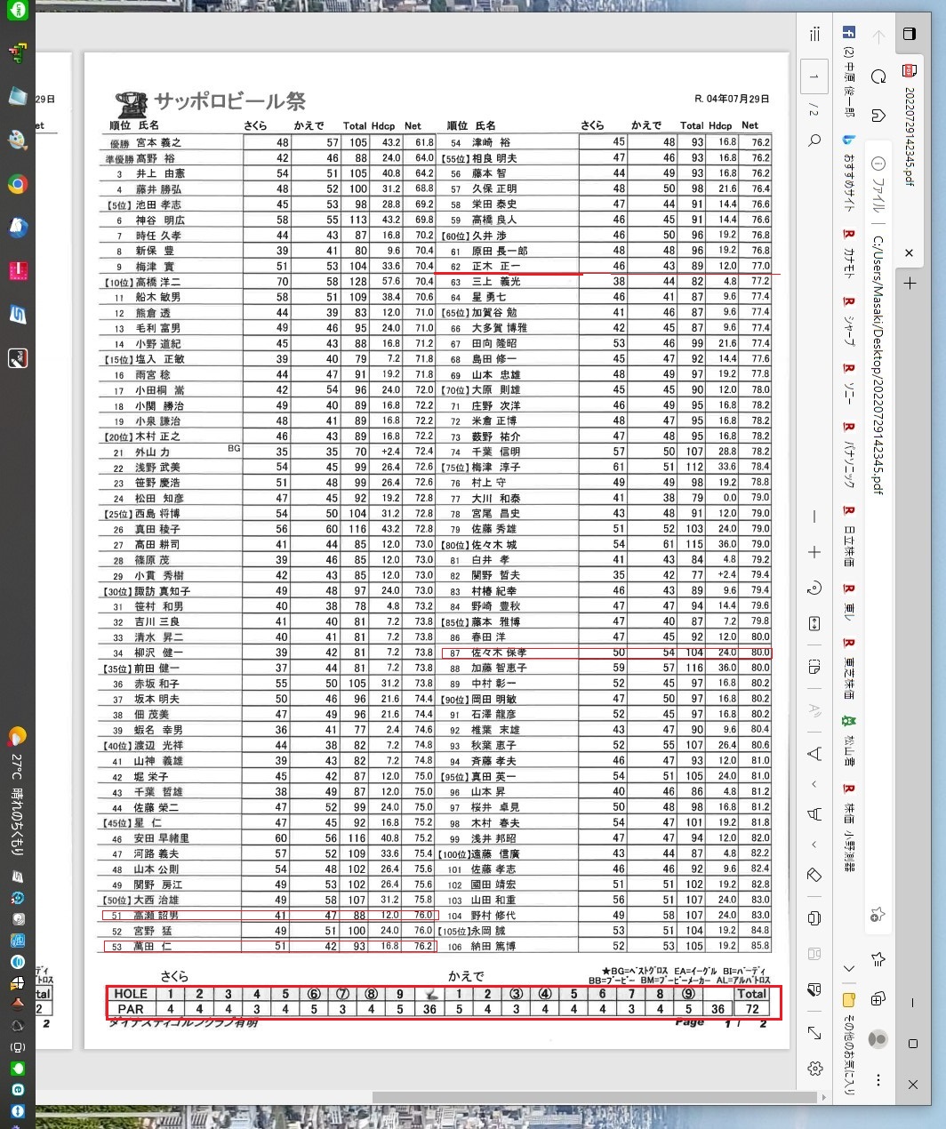Image resolution: width=946 pixels, height=1129 pixels.
Task: Open Google Chrome from the taskbar
Action: (18, 185)
